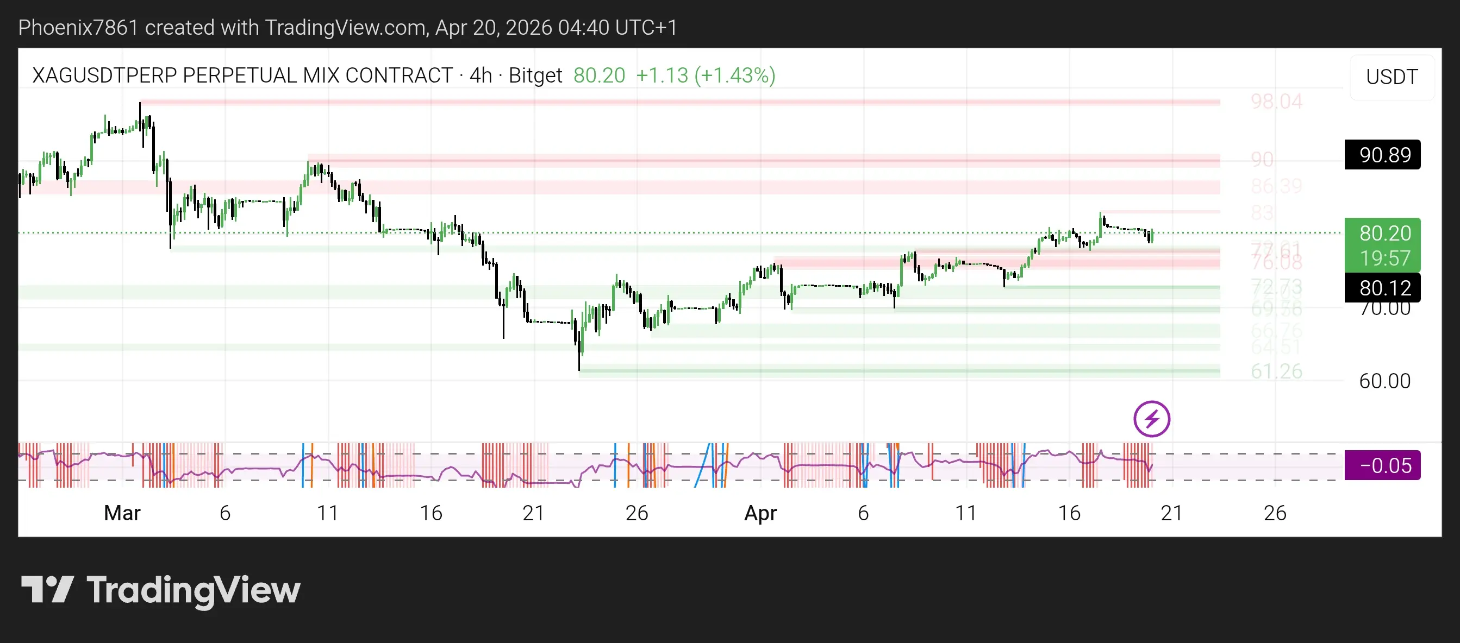Click the Phoenix7861 created with TradingView.com caption
The height and width of the screenshot is (643, 1460).
click(347, 27)
